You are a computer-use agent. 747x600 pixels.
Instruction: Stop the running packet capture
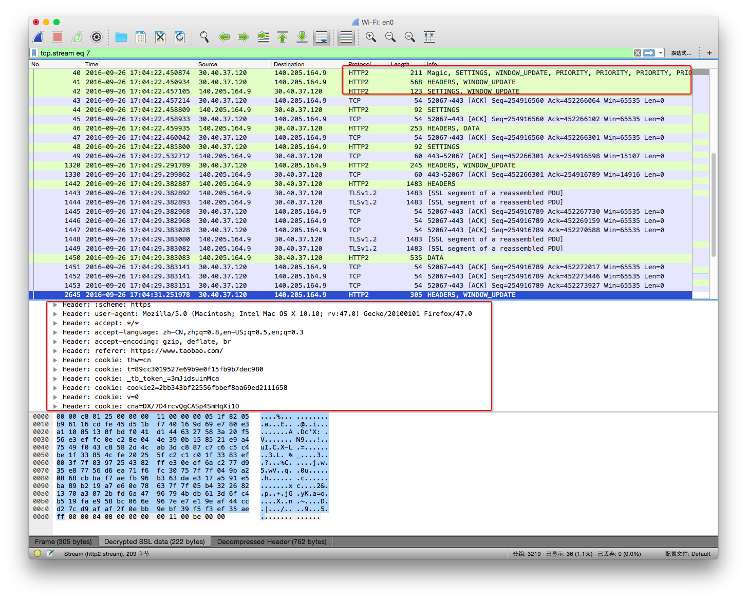click(58, 37)
